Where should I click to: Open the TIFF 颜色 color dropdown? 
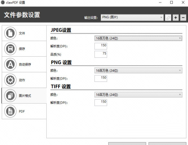[138, 95]
